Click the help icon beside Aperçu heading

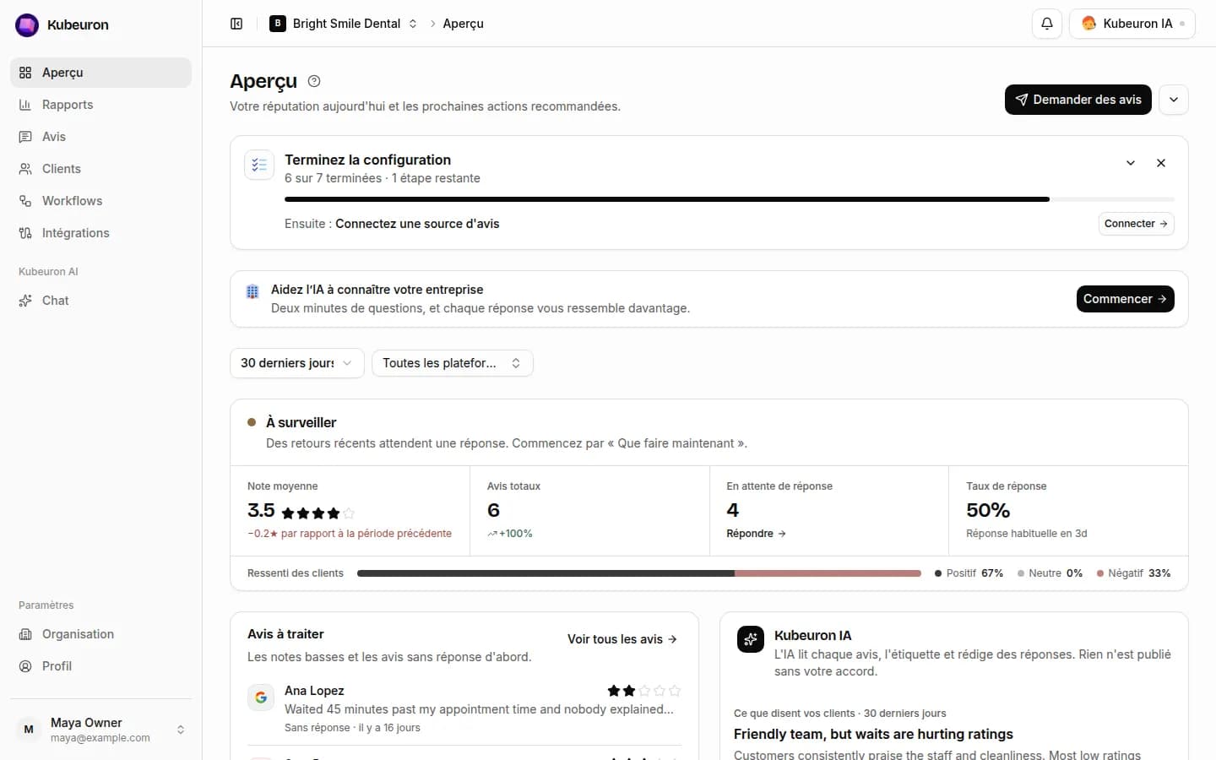[314, 81]
